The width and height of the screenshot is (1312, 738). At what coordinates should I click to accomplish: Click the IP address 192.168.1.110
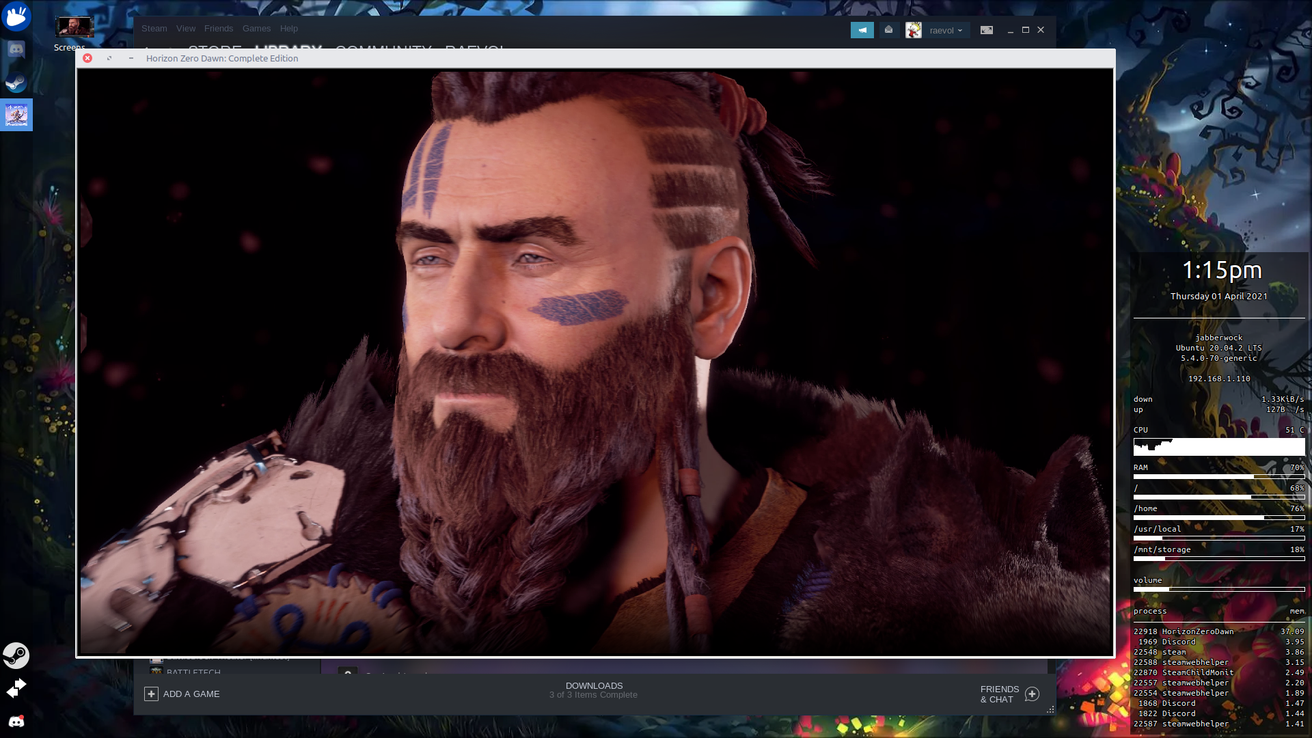[x=1219, y=379]
